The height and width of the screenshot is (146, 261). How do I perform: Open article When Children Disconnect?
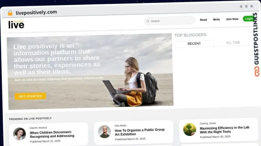pyautogui.click(x=52, y=134)
